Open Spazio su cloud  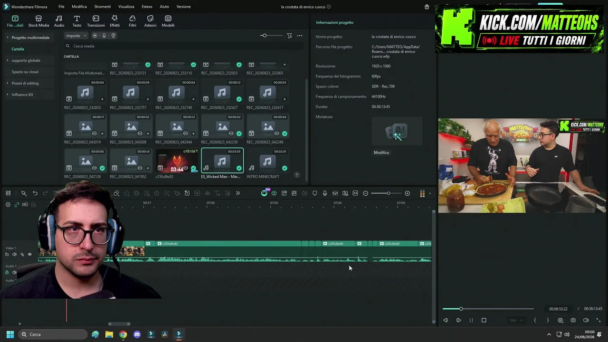pyautogui.click(x=25, y=72)
